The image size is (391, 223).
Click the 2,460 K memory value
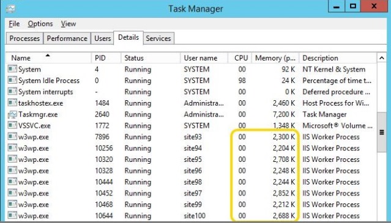[x=284, y=103]
